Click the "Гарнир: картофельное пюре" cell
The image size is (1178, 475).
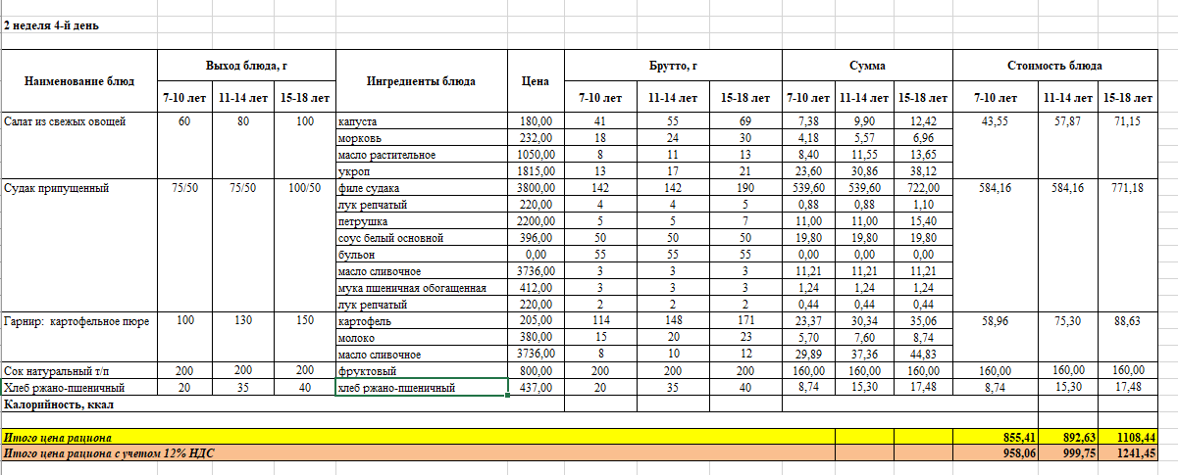[x=77, y=320]
